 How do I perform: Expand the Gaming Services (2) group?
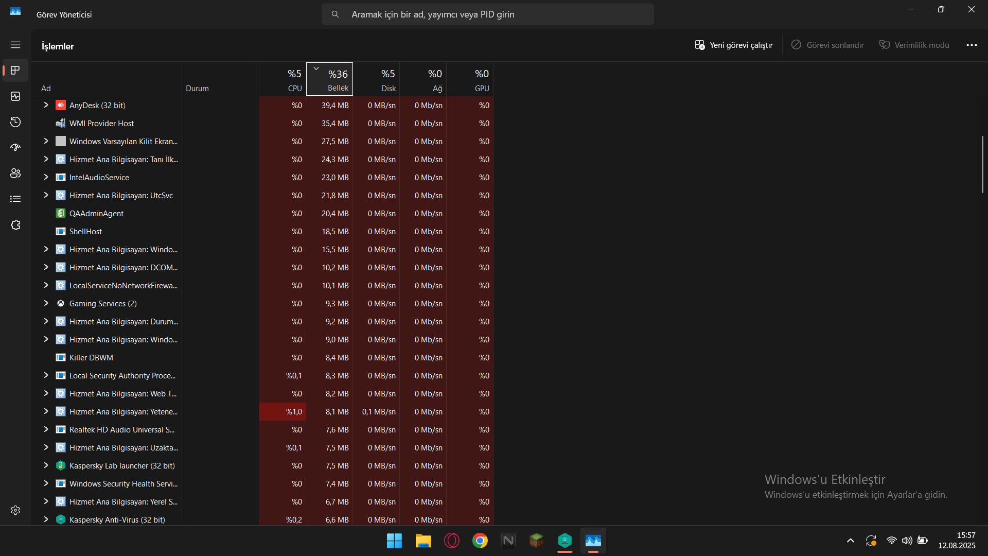pyautogui.click(x=46, y=303)
